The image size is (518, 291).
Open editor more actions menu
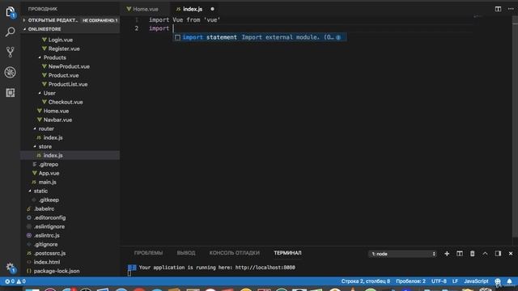coord(511,9)
